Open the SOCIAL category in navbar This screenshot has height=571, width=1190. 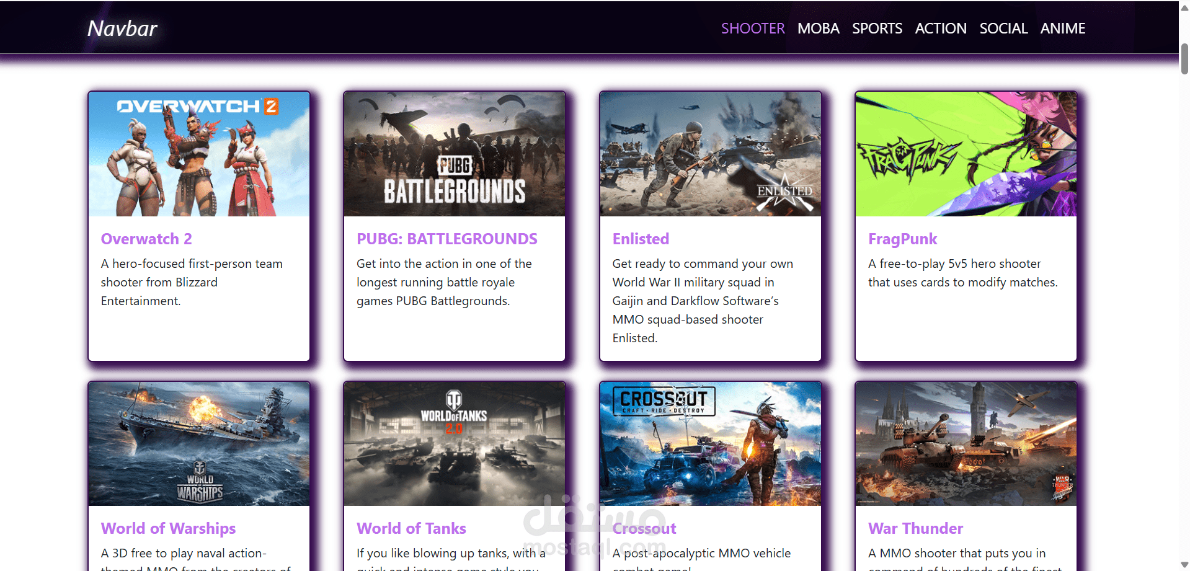point(1003,29)
